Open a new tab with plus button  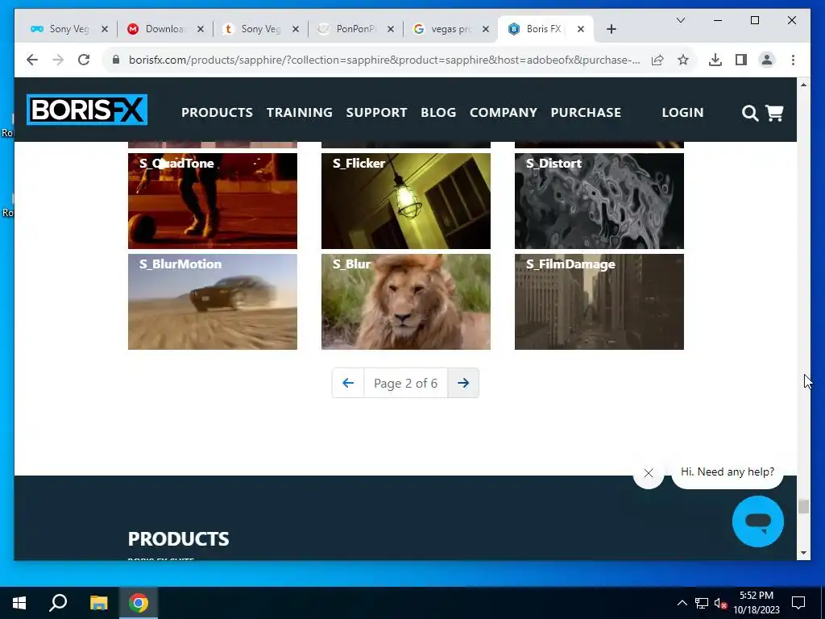[611, 30]
